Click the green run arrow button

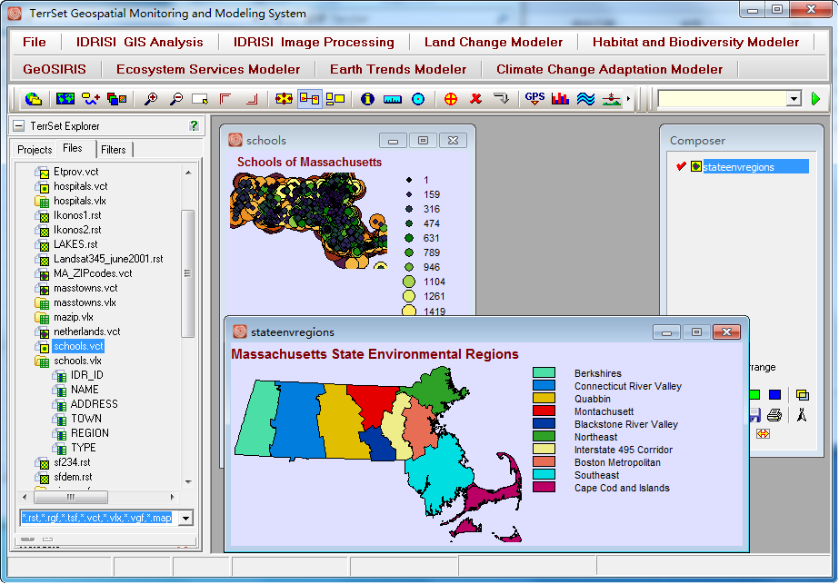tap(816, 98)
